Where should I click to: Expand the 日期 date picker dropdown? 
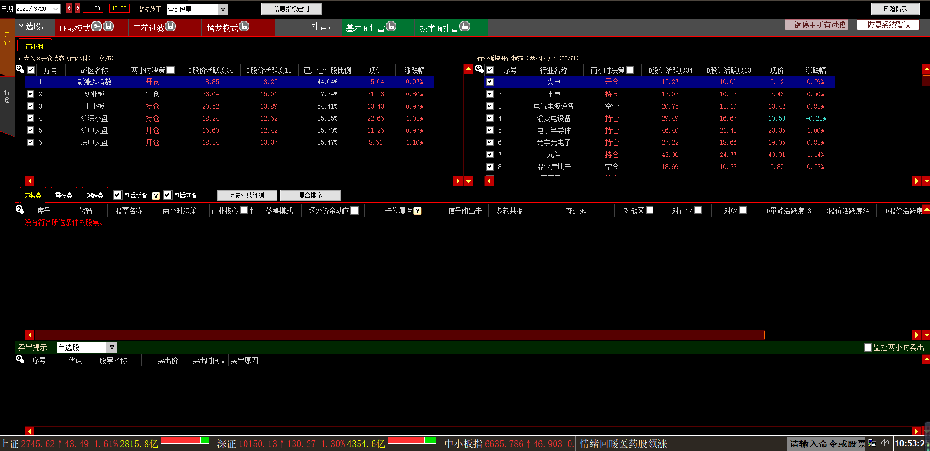click(x=55, y=9)
